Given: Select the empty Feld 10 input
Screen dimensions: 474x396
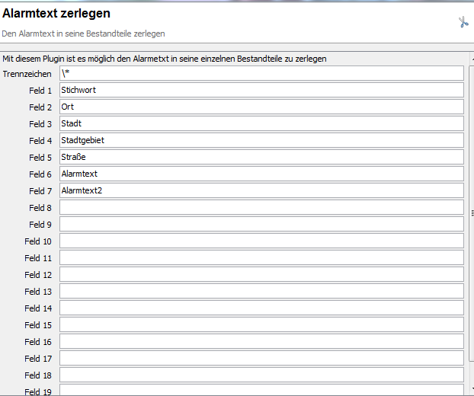Looking at the screenshot, I should (x=261, y=241).
